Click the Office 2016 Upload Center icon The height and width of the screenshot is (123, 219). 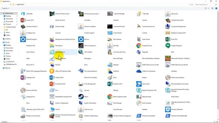pos(52,71)
